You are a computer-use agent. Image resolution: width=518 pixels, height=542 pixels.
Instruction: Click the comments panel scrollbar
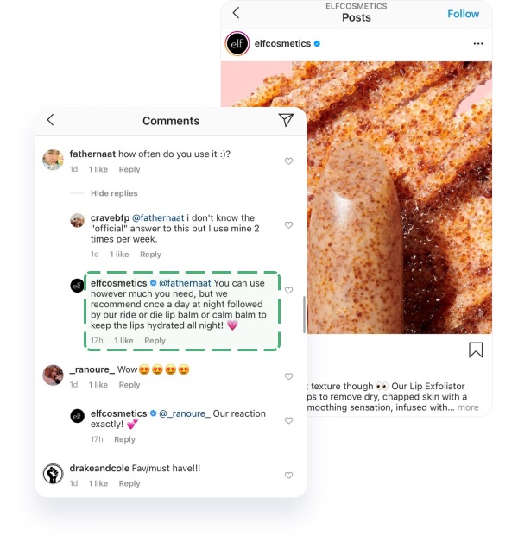pyautogui.click(x=304, y=314)
